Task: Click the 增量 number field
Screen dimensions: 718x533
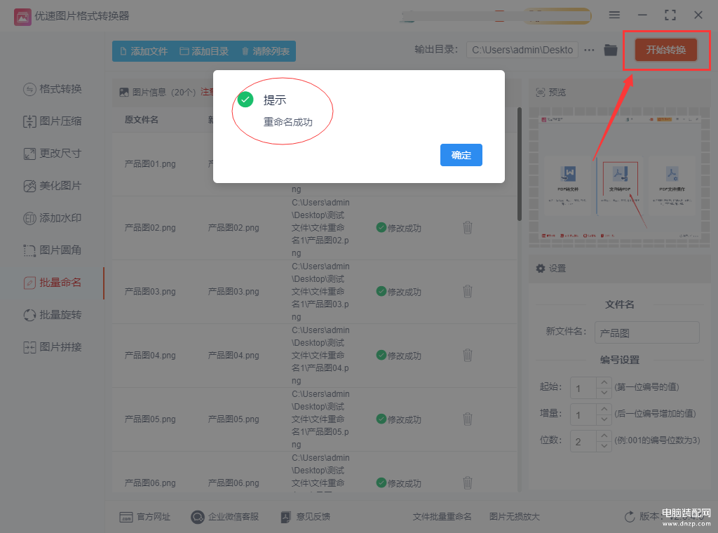Action: tap(583, 414)
